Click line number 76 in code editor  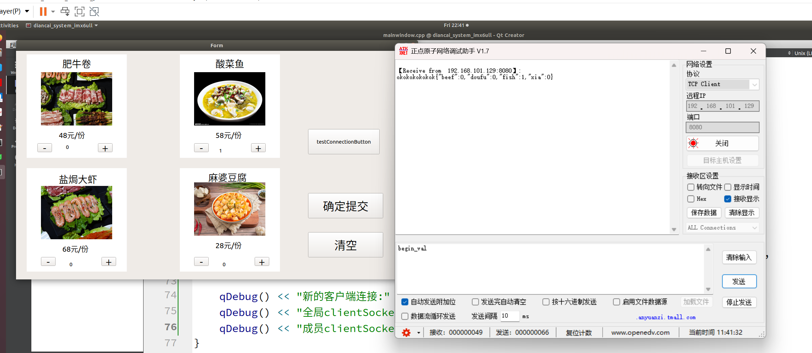171,327
